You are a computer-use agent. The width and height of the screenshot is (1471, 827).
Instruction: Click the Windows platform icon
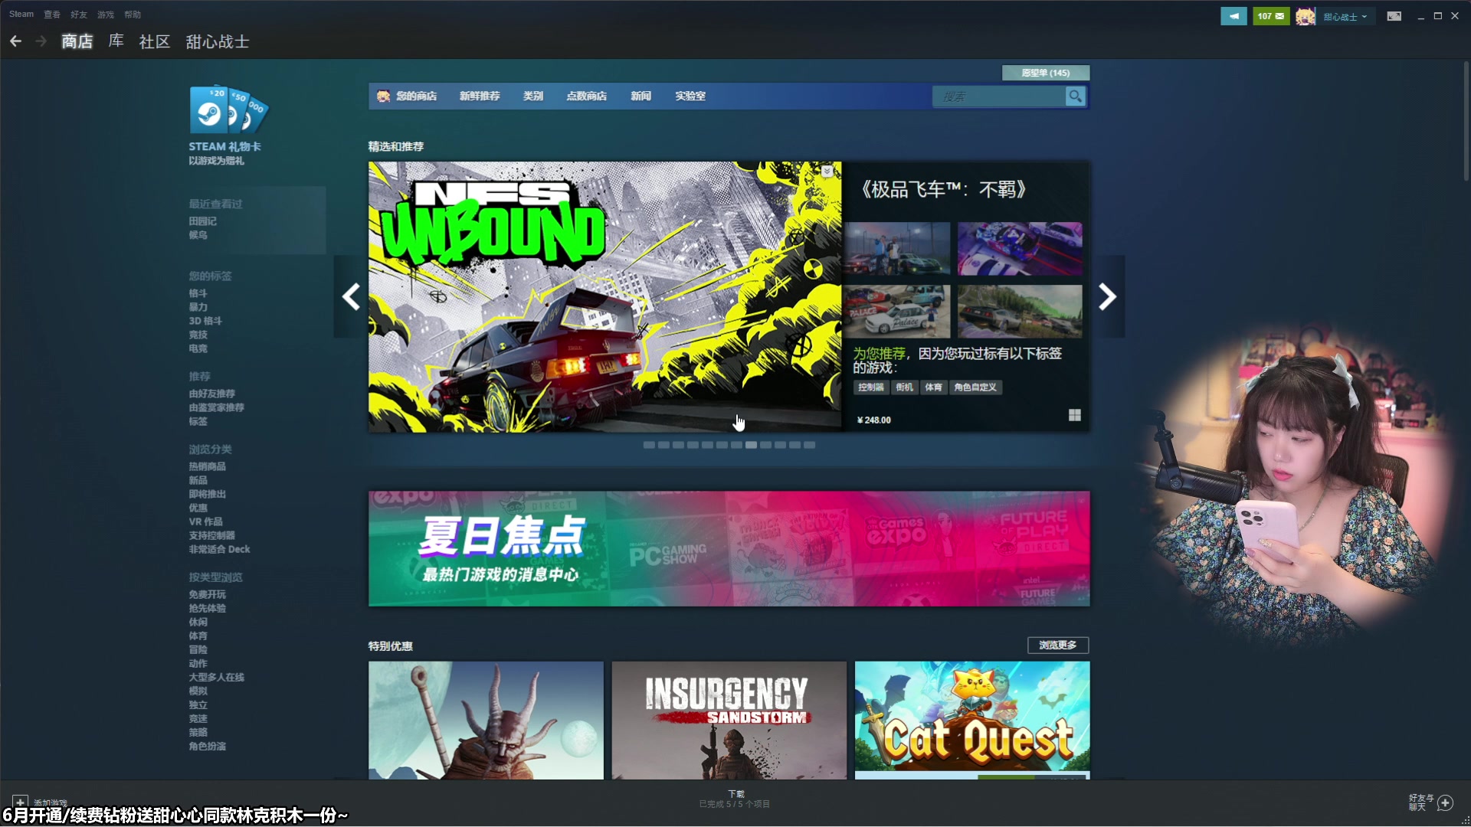(x=1075, y=415)
